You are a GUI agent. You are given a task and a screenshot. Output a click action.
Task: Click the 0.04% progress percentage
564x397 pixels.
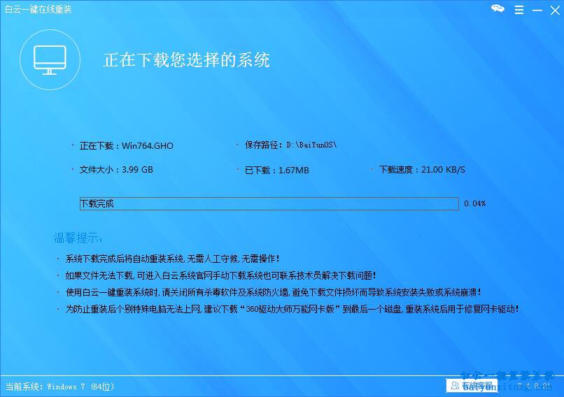pyautogui.click(x=474, y=204)
